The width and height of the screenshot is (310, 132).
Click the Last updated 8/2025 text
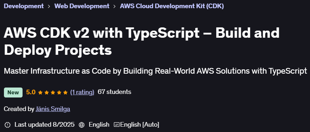point(44,125)
